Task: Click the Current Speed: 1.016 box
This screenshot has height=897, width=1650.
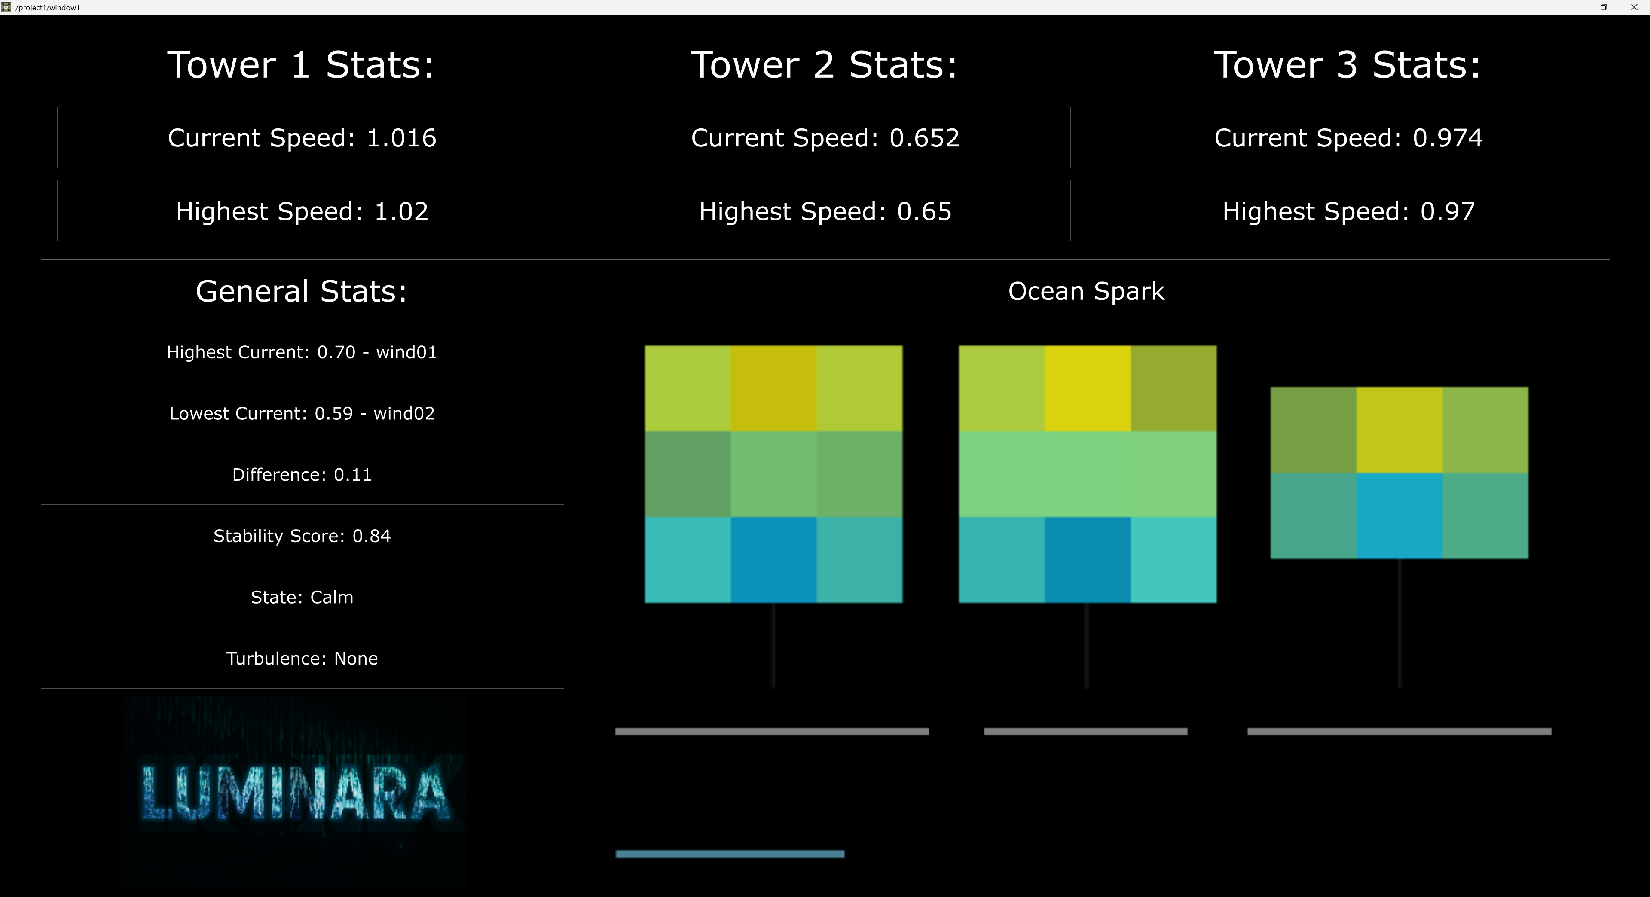Action: pos(301,137)
